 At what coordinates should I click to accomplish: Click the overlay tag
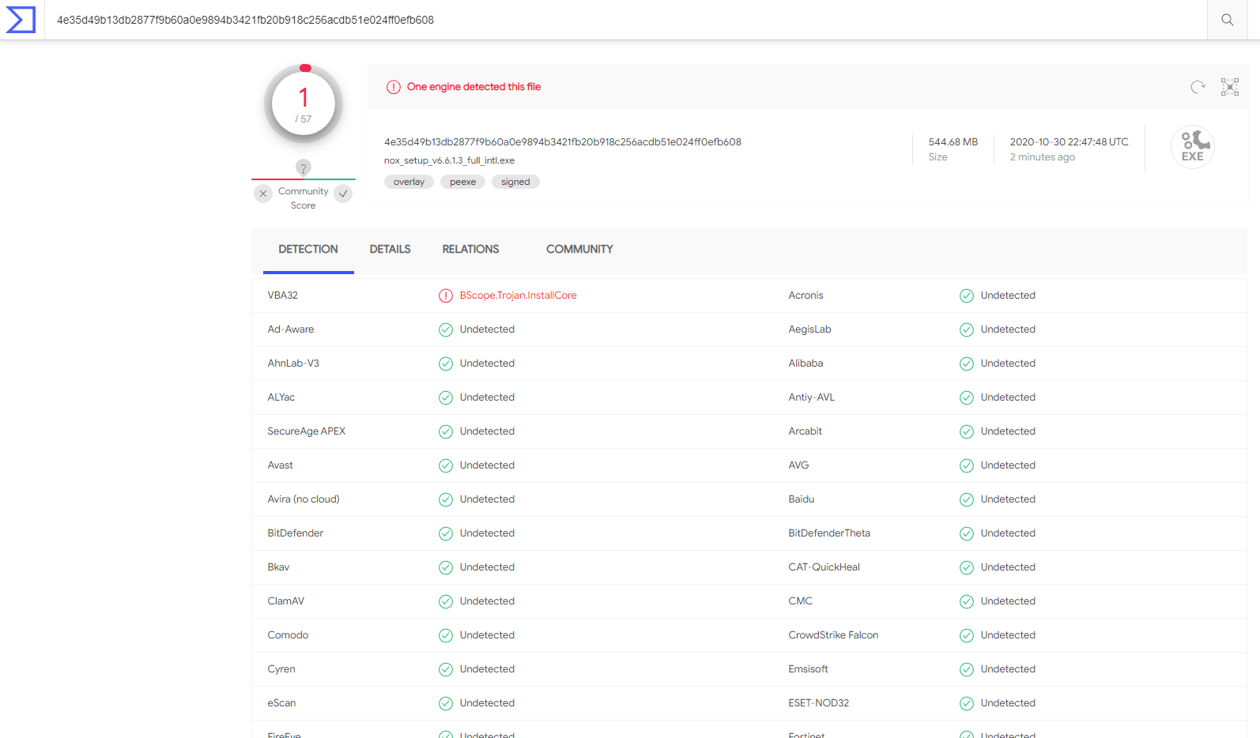[409, 182]
